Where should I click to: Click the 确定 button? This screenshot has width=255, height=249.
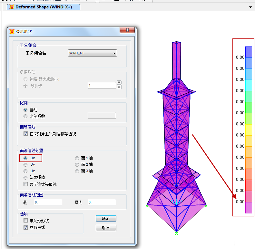tap(106, 218)
